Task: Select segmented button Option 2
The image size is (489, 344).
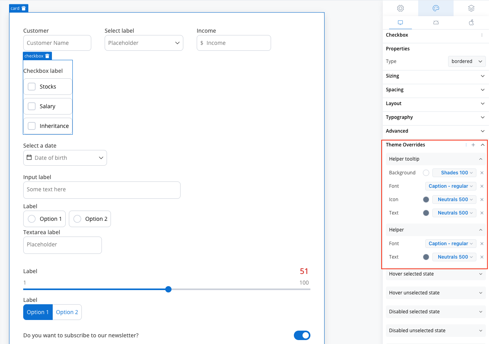Action: [x=67, y=312]
